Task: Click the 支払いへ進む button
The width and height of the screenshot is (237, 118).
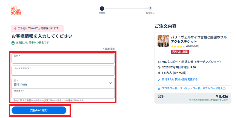Action: (x=39, y=110)
